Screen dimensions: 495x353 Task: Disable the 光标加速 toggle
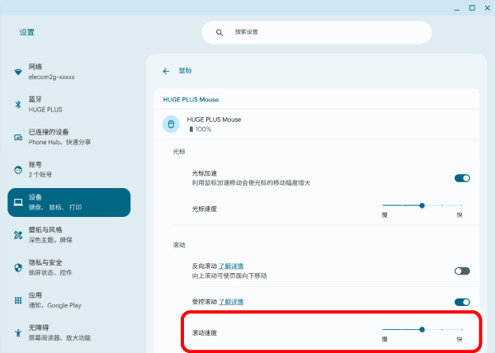[x=462, y=177]
